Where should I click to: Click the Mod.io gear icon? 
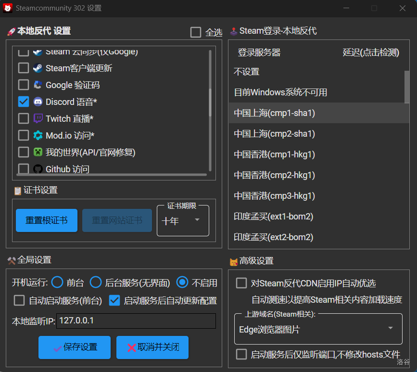click(x=38, y=136)
